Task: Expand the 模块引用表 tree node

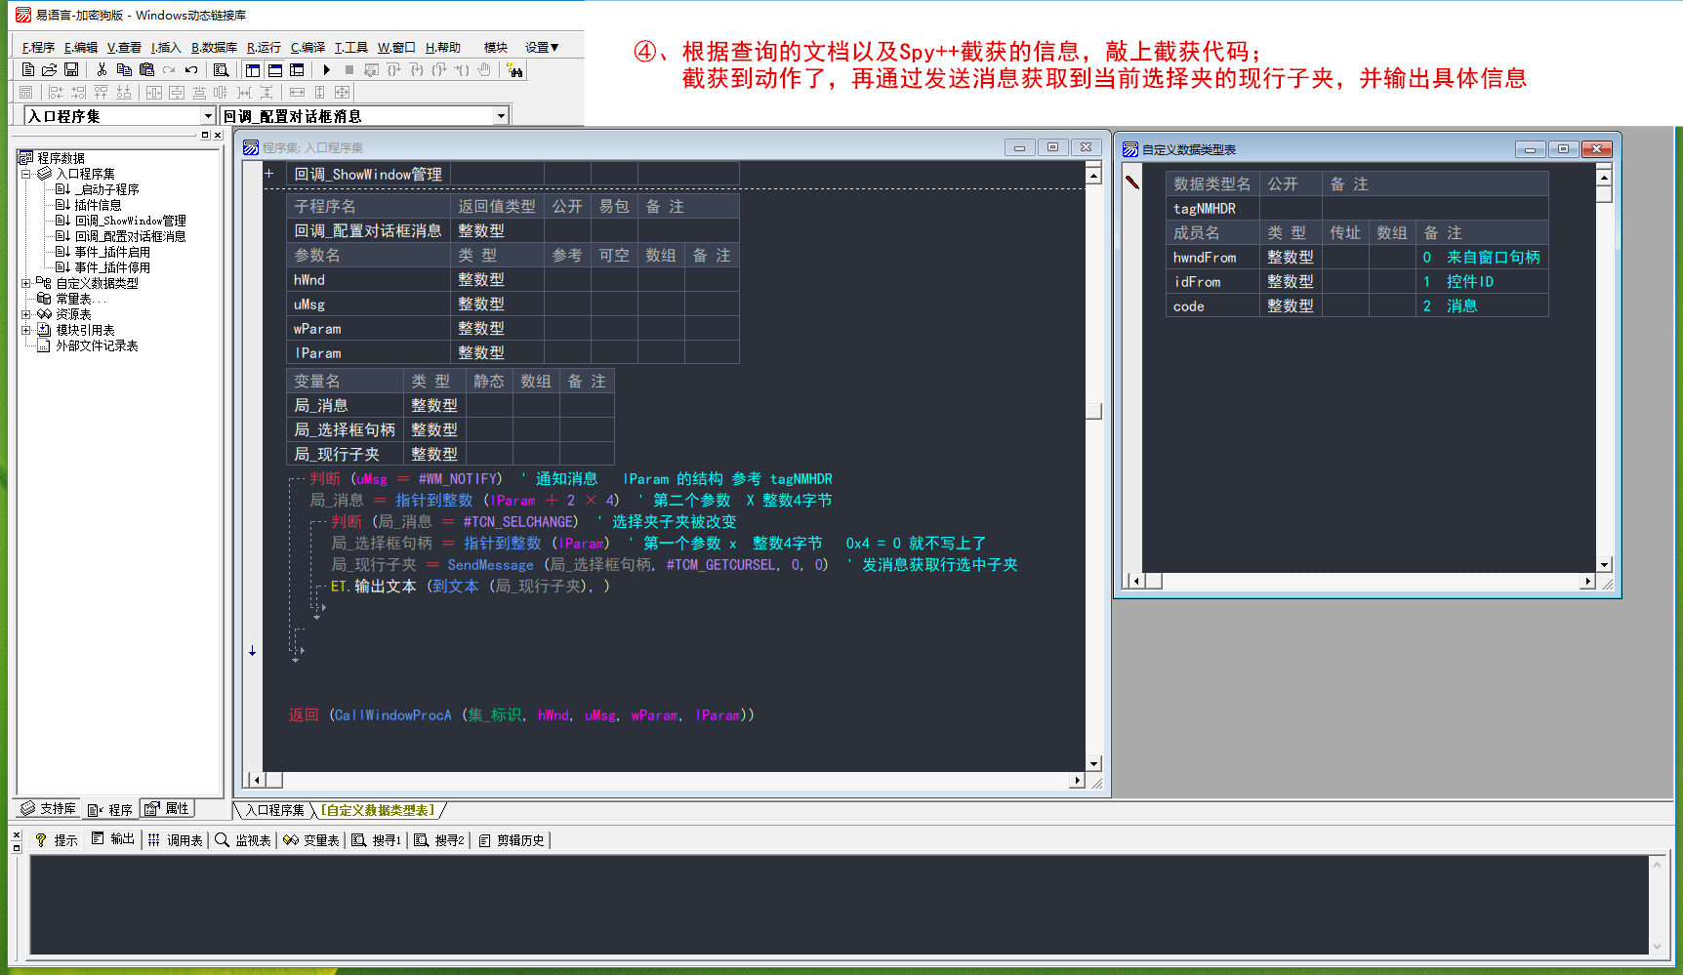Action: 26,330
